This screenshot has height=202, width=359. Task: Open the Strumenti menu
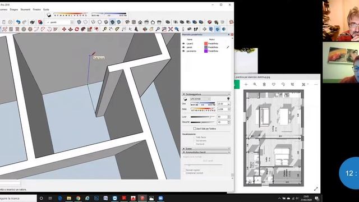[x=25, y=10]
